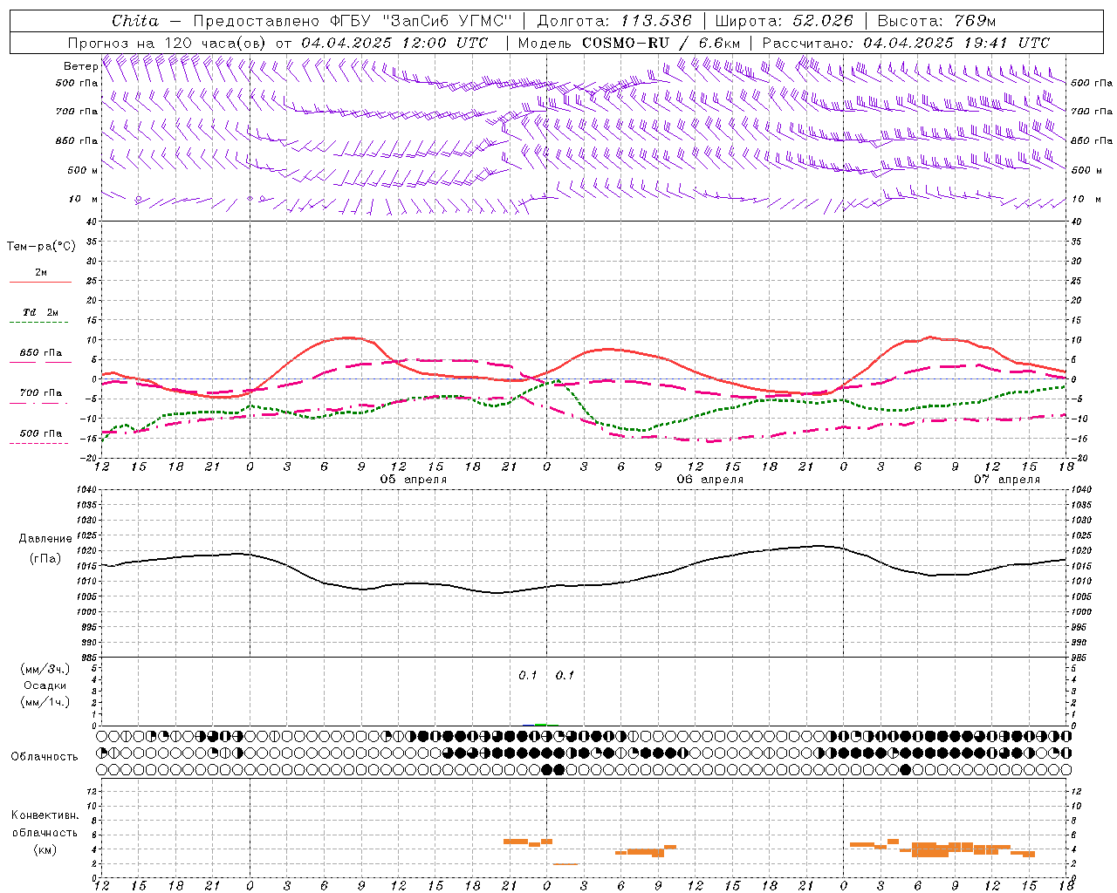Click the model name COSMO-RU / 6.6км
Screen dimensions: 1117x893
tap(661, 43)
